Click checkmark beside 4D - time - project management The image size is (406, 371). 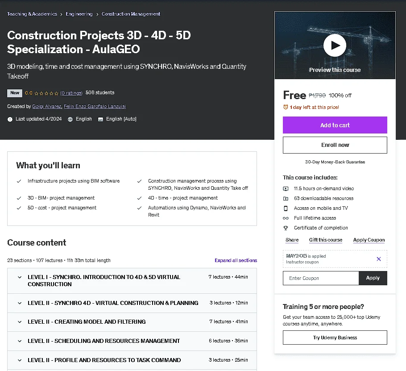(139, 198)
